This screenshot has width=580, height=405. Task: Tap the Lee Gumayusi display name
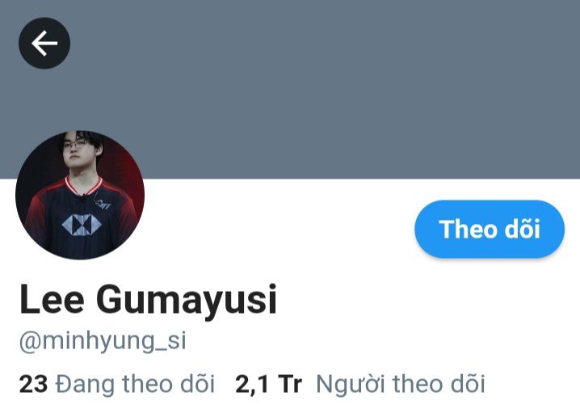[148, 300]
